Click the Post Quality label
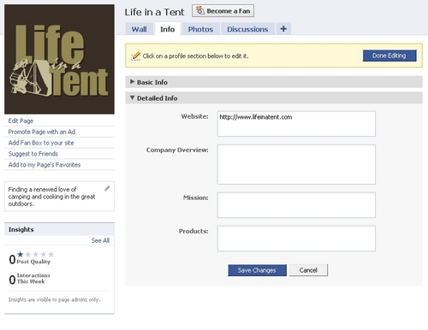428x330 pixels. (33, 262)
